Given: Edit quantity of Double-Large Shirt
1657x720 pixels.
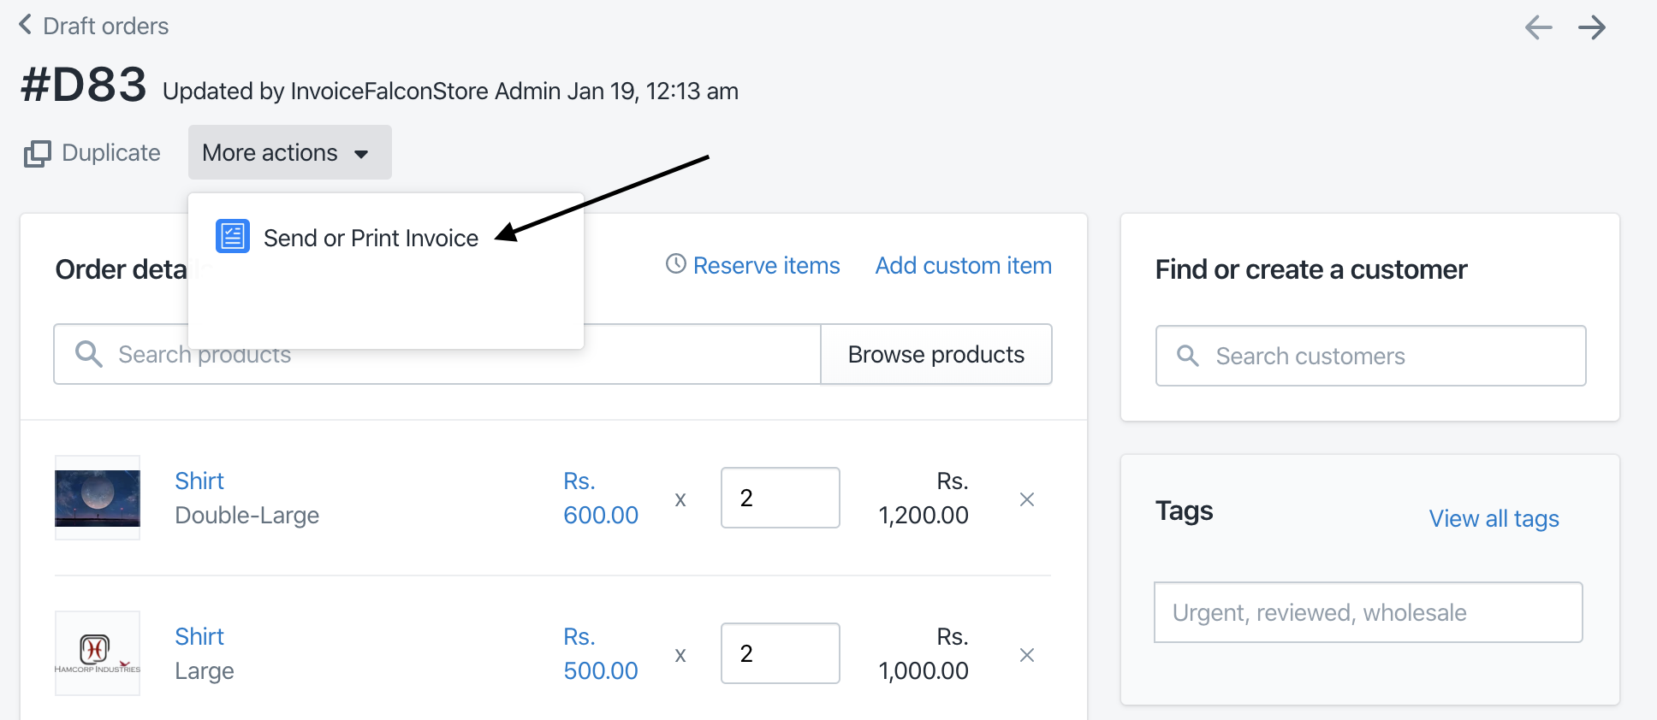Looking at the screenshot, I should point(781,498).
